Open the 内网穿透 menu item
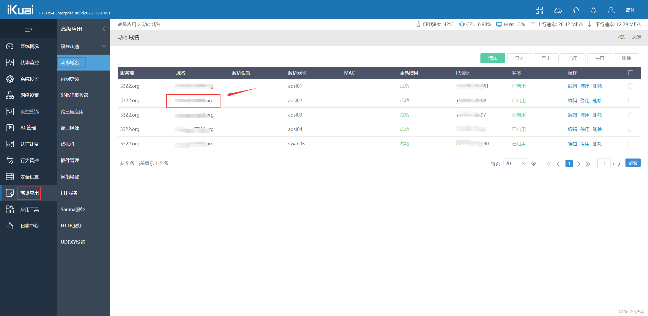 point(70,79)
